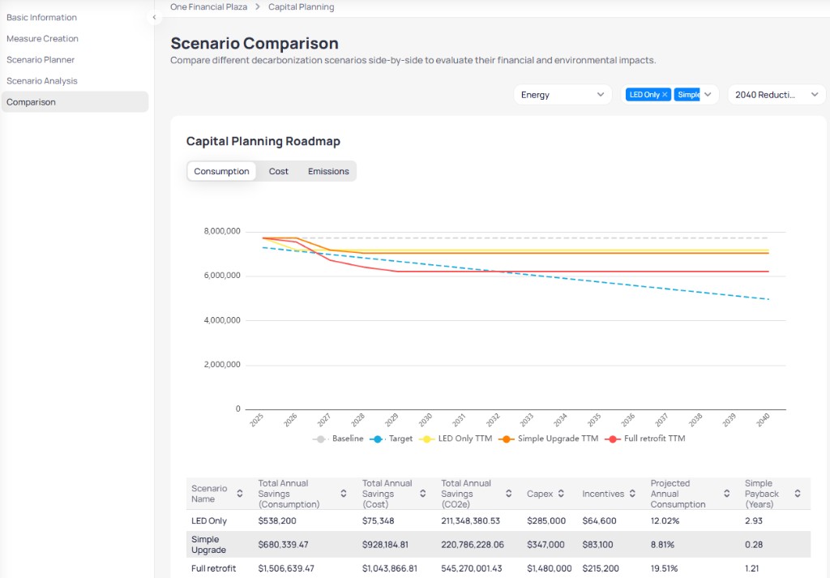Screen dimensions: 830x578
Task: Click the $538,200 savings cell
Action: click(277, 520)
